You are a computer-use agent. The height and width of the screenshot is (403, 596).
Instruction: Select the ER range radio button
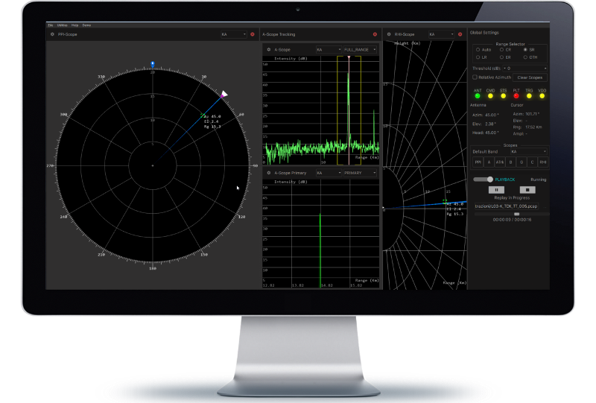click(501, 57)
